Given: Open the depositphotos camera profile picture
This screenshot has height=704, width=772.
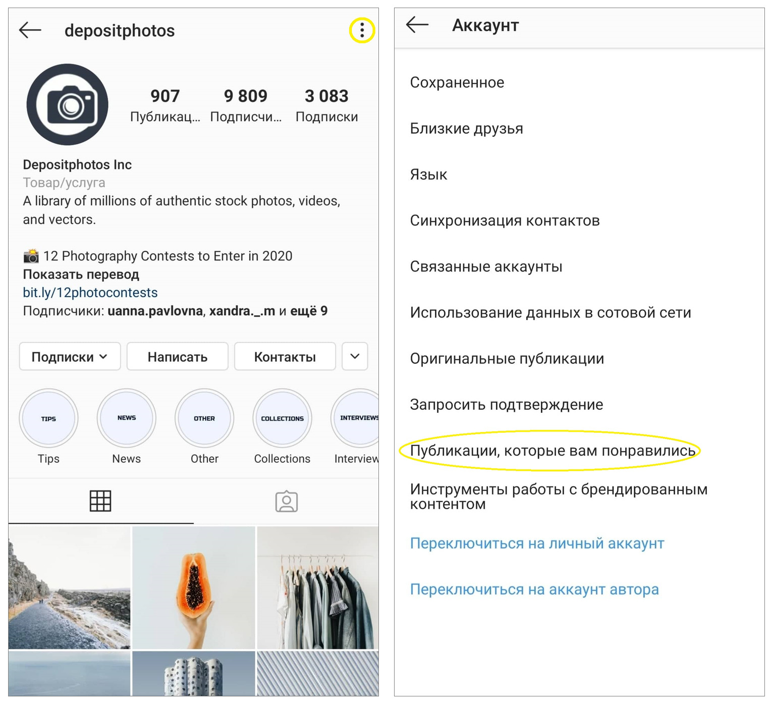Looking at the screenshot, I should click(68, 104).
